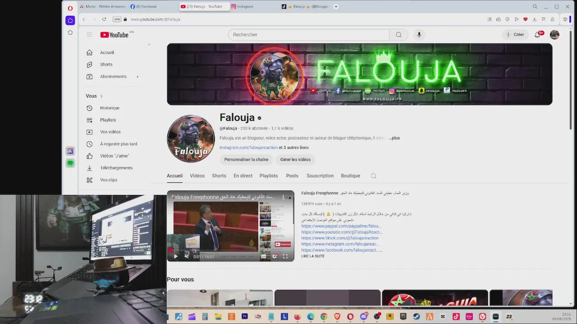This screenshot has width=577, height=324.
Task: Open Opera sidebar bookmarks star
Action: coord(70,32)
